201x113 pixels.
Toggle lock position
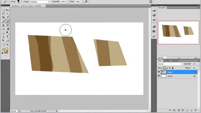[x=170, y=68]
